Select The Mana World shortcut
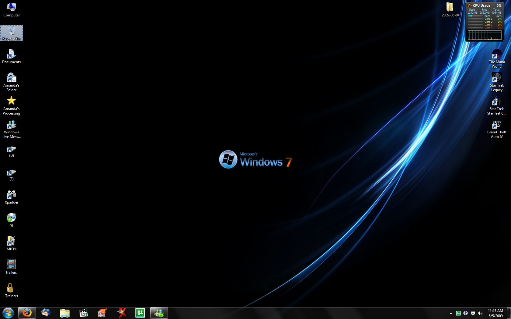Image resolution: width=511 pixels, height=319 pixels. (497, 59)
